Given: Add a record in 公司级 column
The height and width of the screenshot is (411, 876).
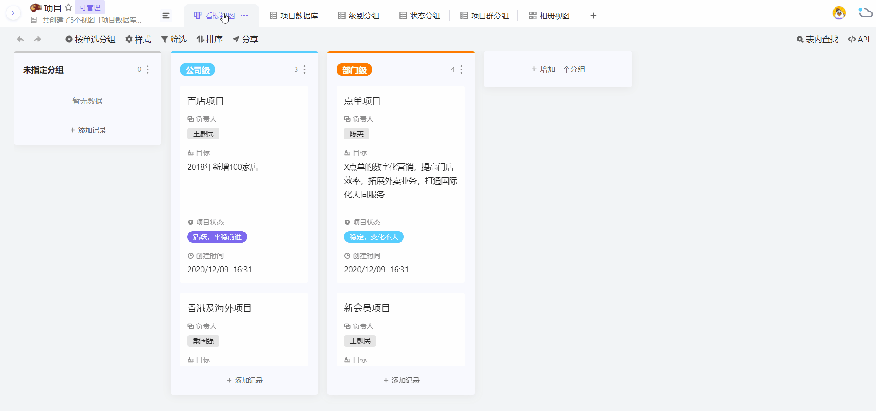Looking at the screenshot, I should click(244, 381).
